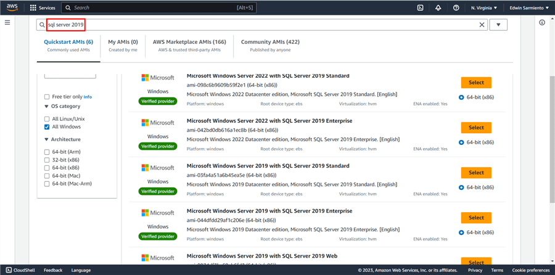Open the info panel icon at right
The image size is (555, 275).
point(542,22)
